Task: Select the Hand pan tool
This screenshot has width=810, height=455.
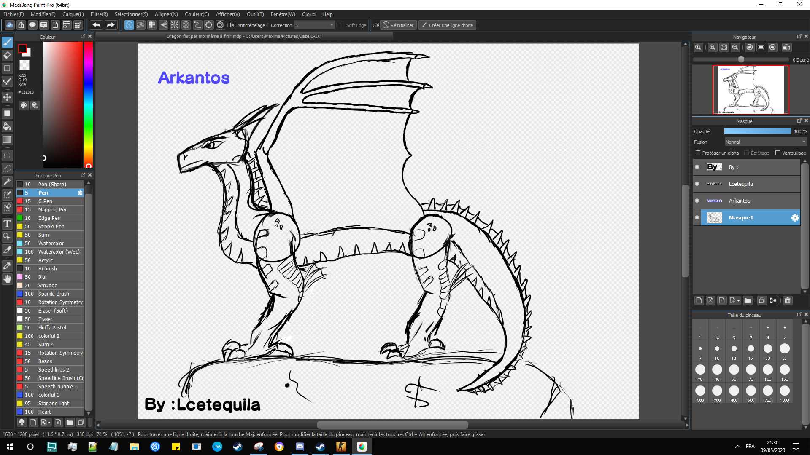Action: pos(7,279)
